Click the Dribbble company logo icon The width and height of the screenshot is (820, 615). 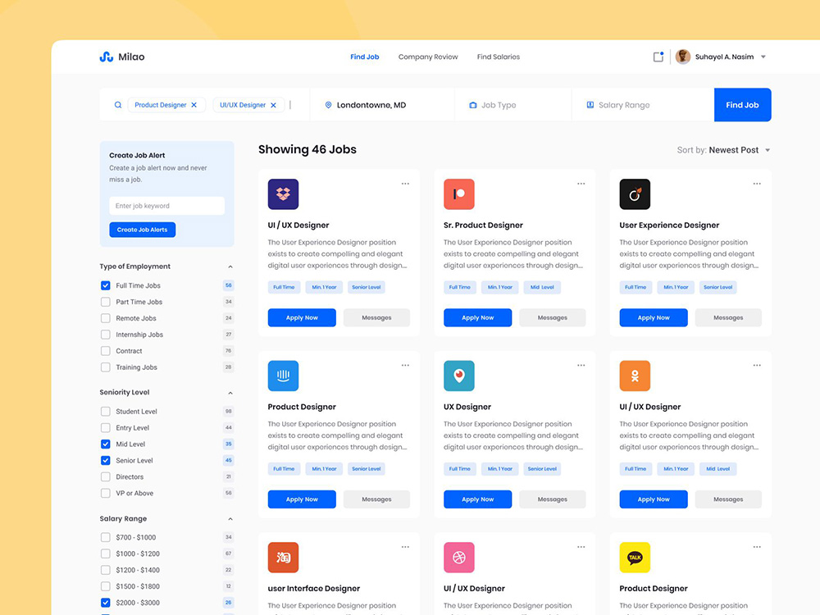click(x=458, y=558)
